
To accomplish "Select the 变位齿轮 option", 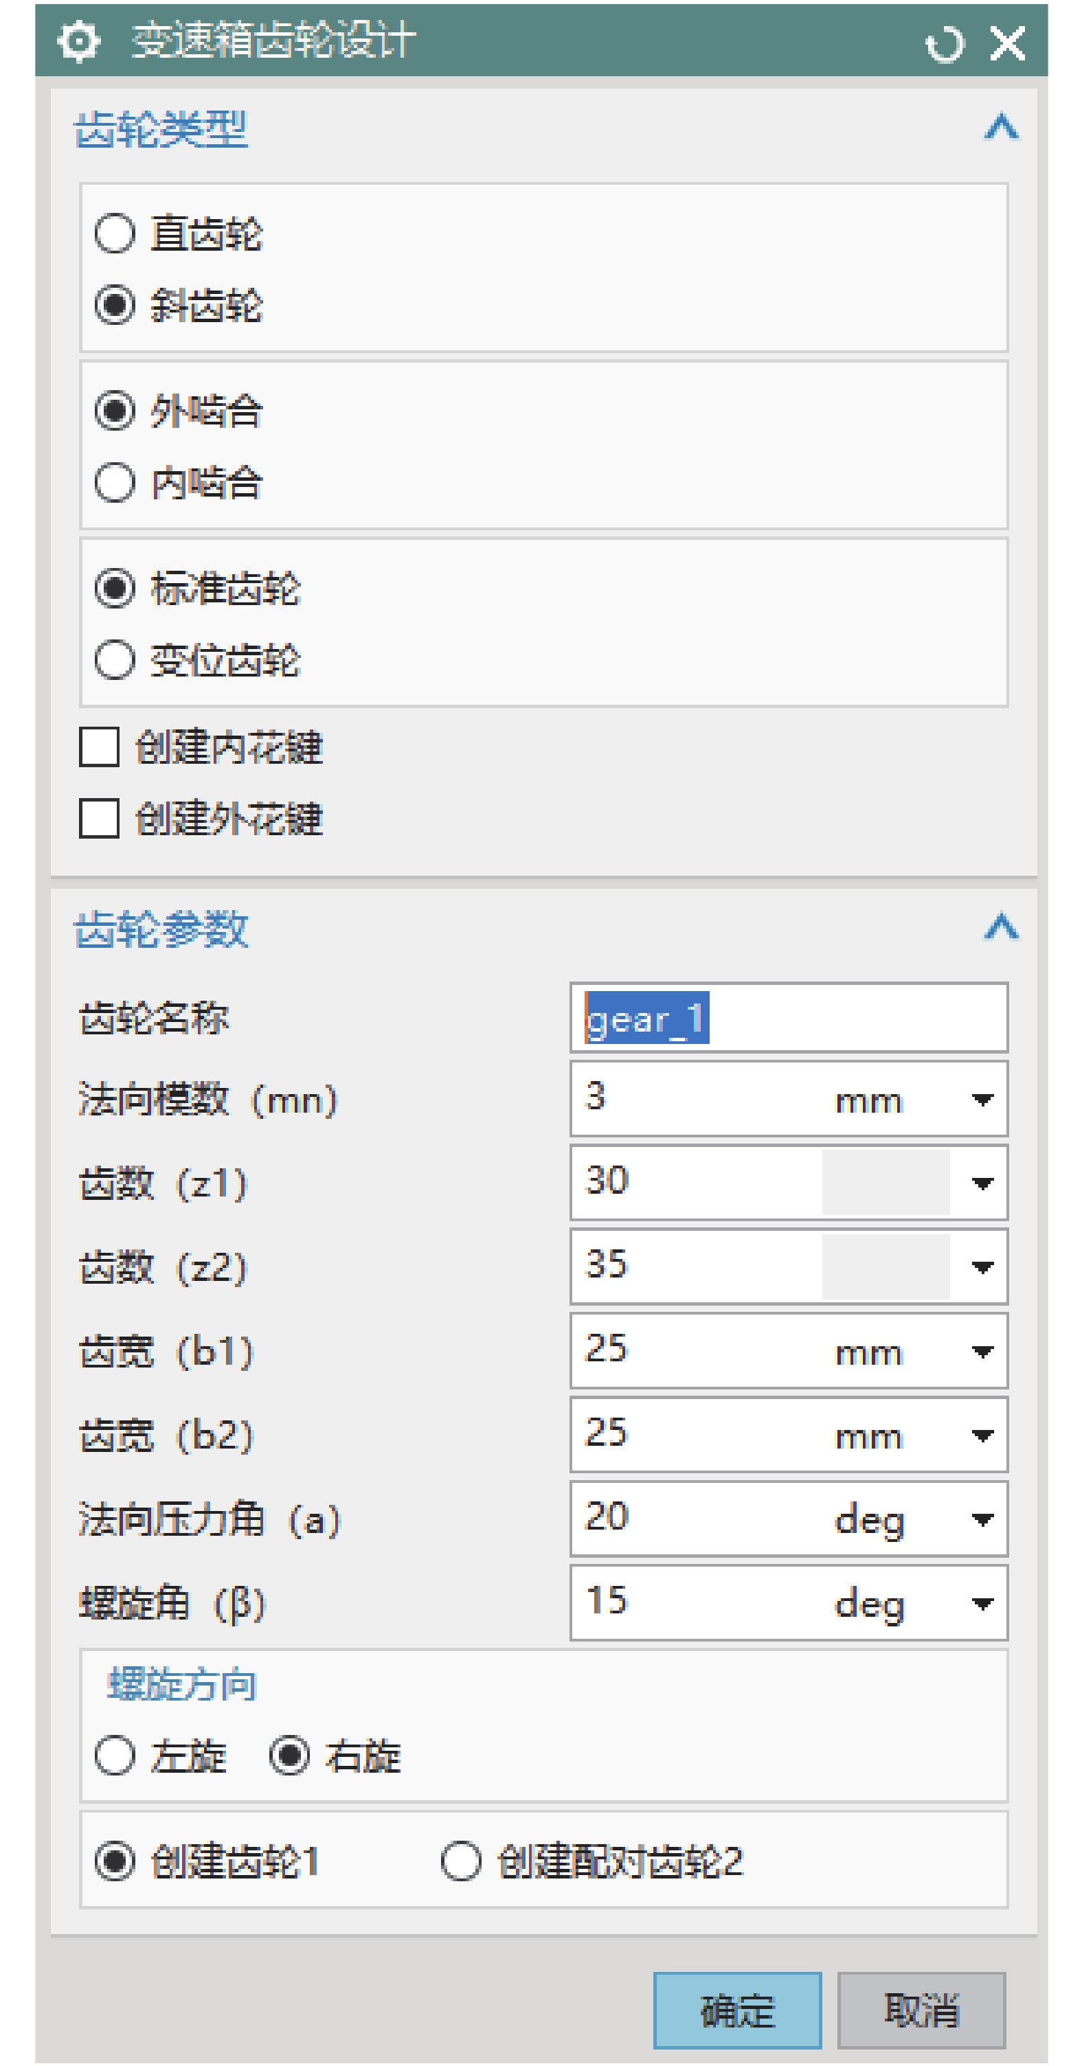I will click(x=115, y=661).
